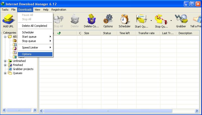Screen dimensions: 202x115
Task: Click the download list scroll right arrow
Action: tap(197, 111)
